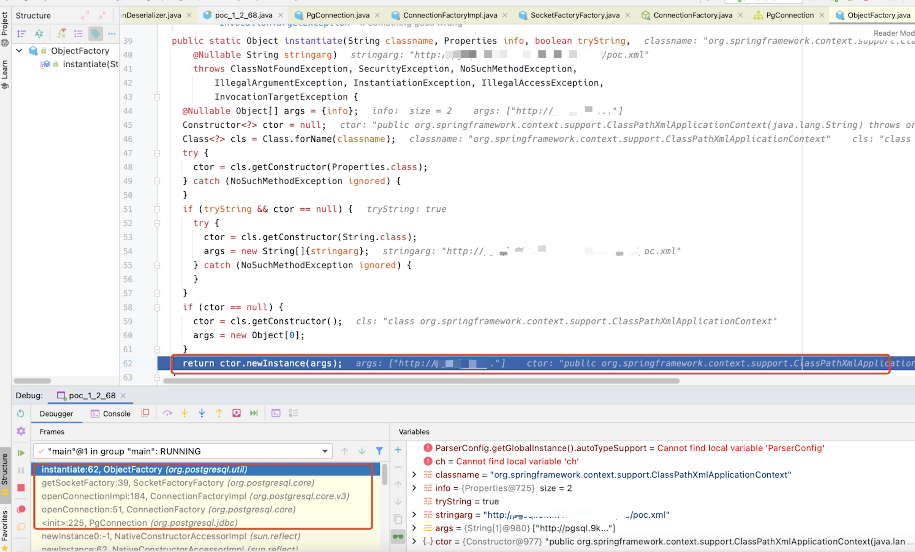
Task: Open the SocketFactoryFactory.java editor tab
Action: [x=575, y=15]
